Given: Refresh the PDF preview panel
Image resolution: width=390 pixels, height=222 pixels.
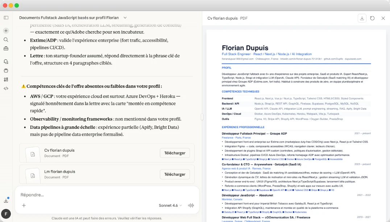Looking at the screenshot, I should click(x=372, y=18).
